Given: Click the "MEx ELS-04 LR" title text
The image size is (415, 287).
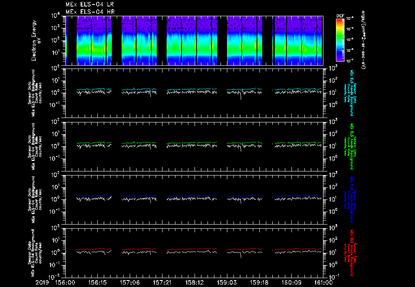Looking at the screenshot, I should click(90, 4).
